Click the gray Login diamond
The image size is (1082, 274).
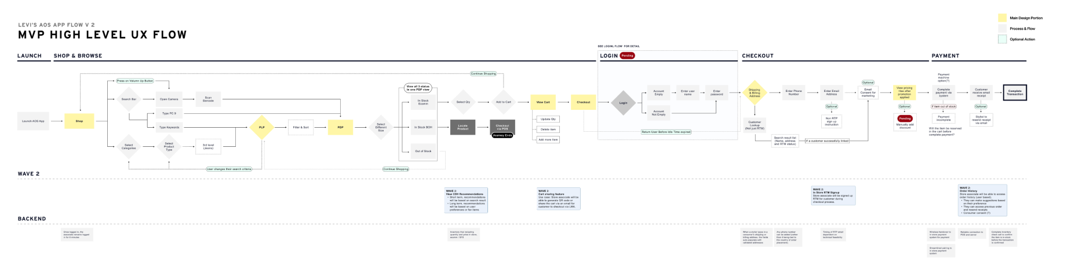click(623, 103)
